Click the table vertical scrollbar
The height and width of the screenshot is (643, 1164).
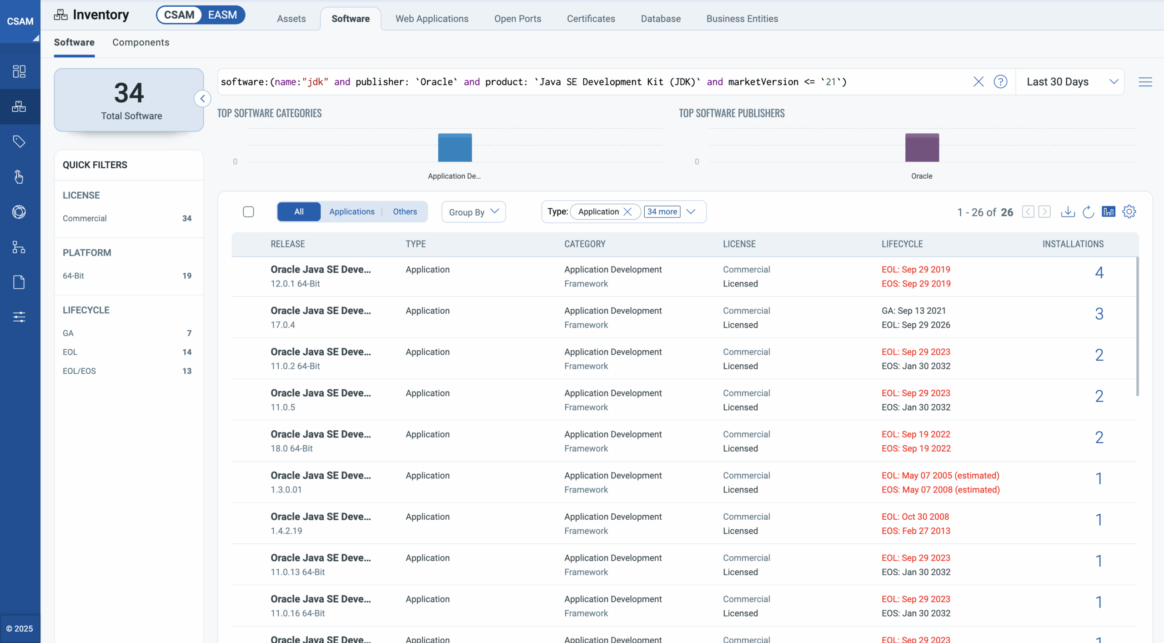(1137, 327)
